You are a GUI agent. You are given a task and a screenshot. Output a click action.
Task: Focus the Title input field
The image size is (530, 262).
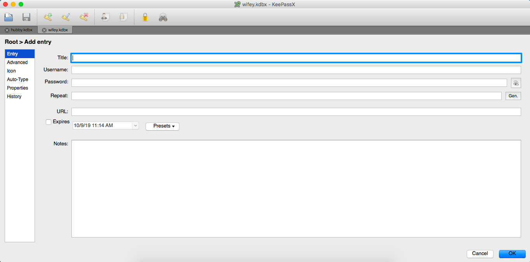[296, 58]
